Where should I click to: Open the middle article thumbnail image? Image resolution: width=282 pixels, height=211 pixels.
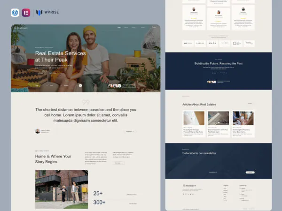(219, 118)
